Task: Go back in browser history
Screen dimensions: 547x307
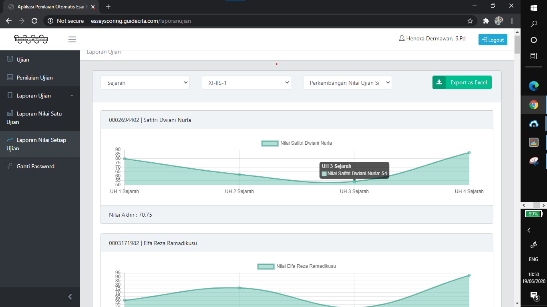Action: tap(9, 21)
